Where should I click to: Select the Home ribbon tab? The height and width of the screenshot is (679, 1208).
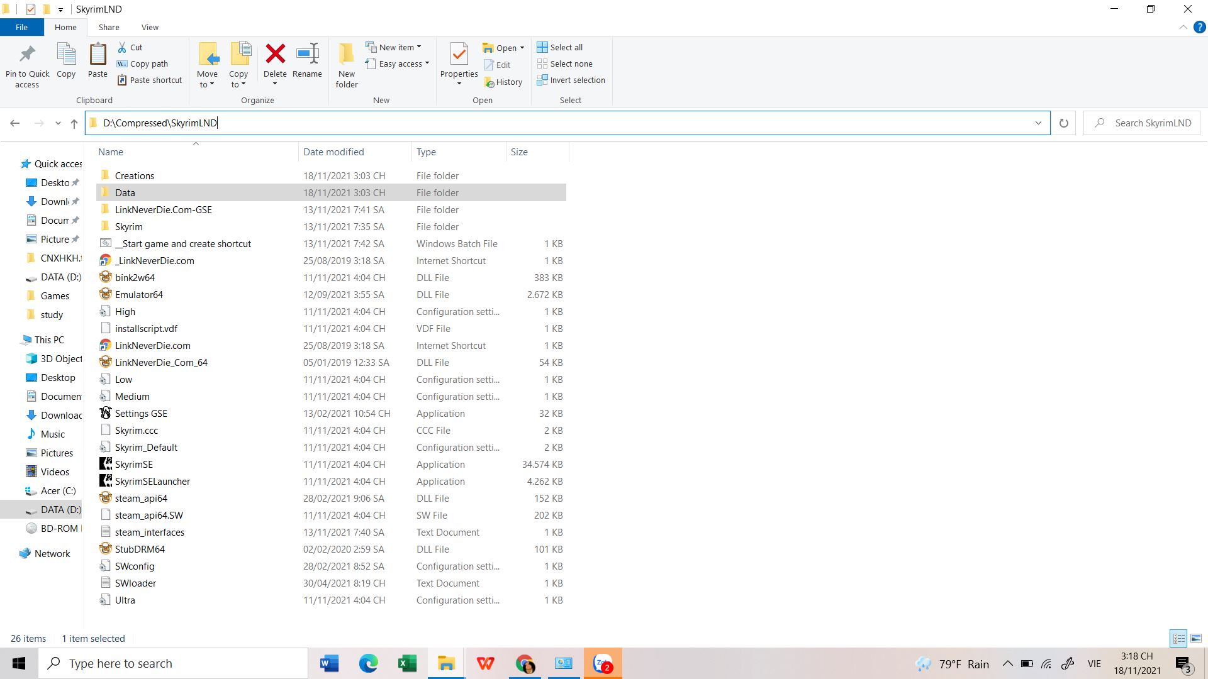[x=65, y=27]
